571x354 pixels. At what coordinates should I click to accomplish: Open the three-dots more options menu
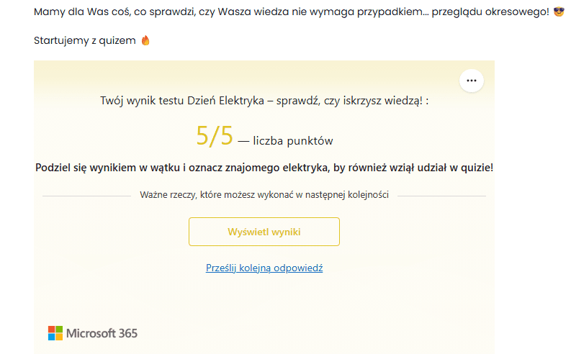point(472,81)
